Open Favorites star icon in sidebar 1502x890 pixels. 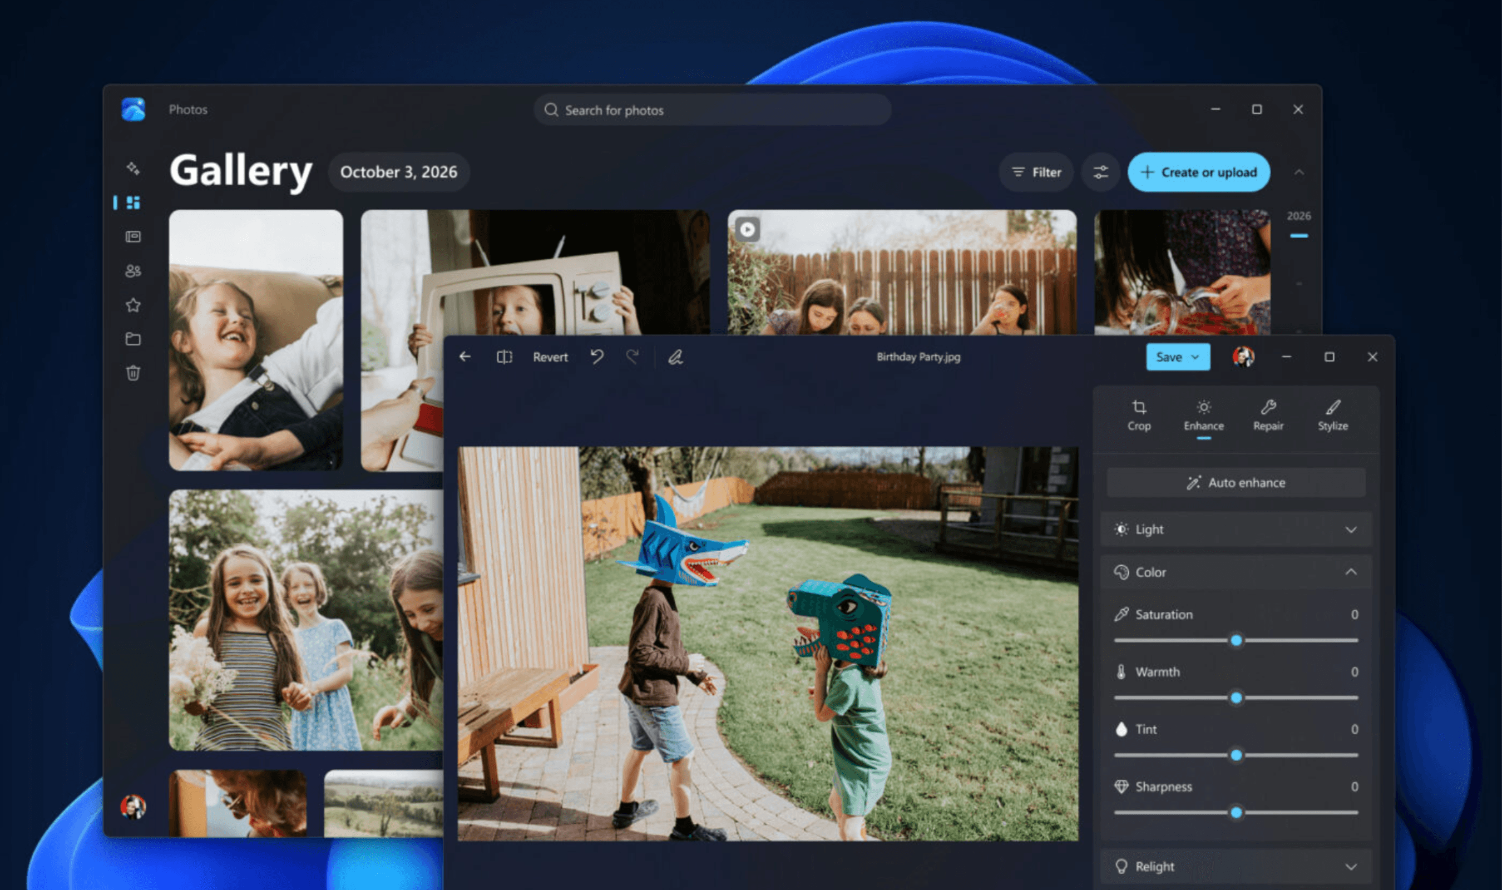click(x=133, y=305)
